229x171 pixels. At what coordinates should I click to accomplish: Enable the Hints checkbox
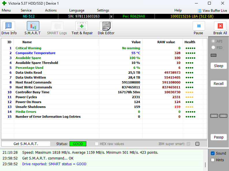point(213,160)
